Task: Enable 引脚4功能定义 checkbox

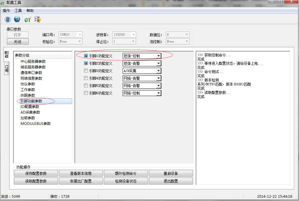Action: pos(86,78)
